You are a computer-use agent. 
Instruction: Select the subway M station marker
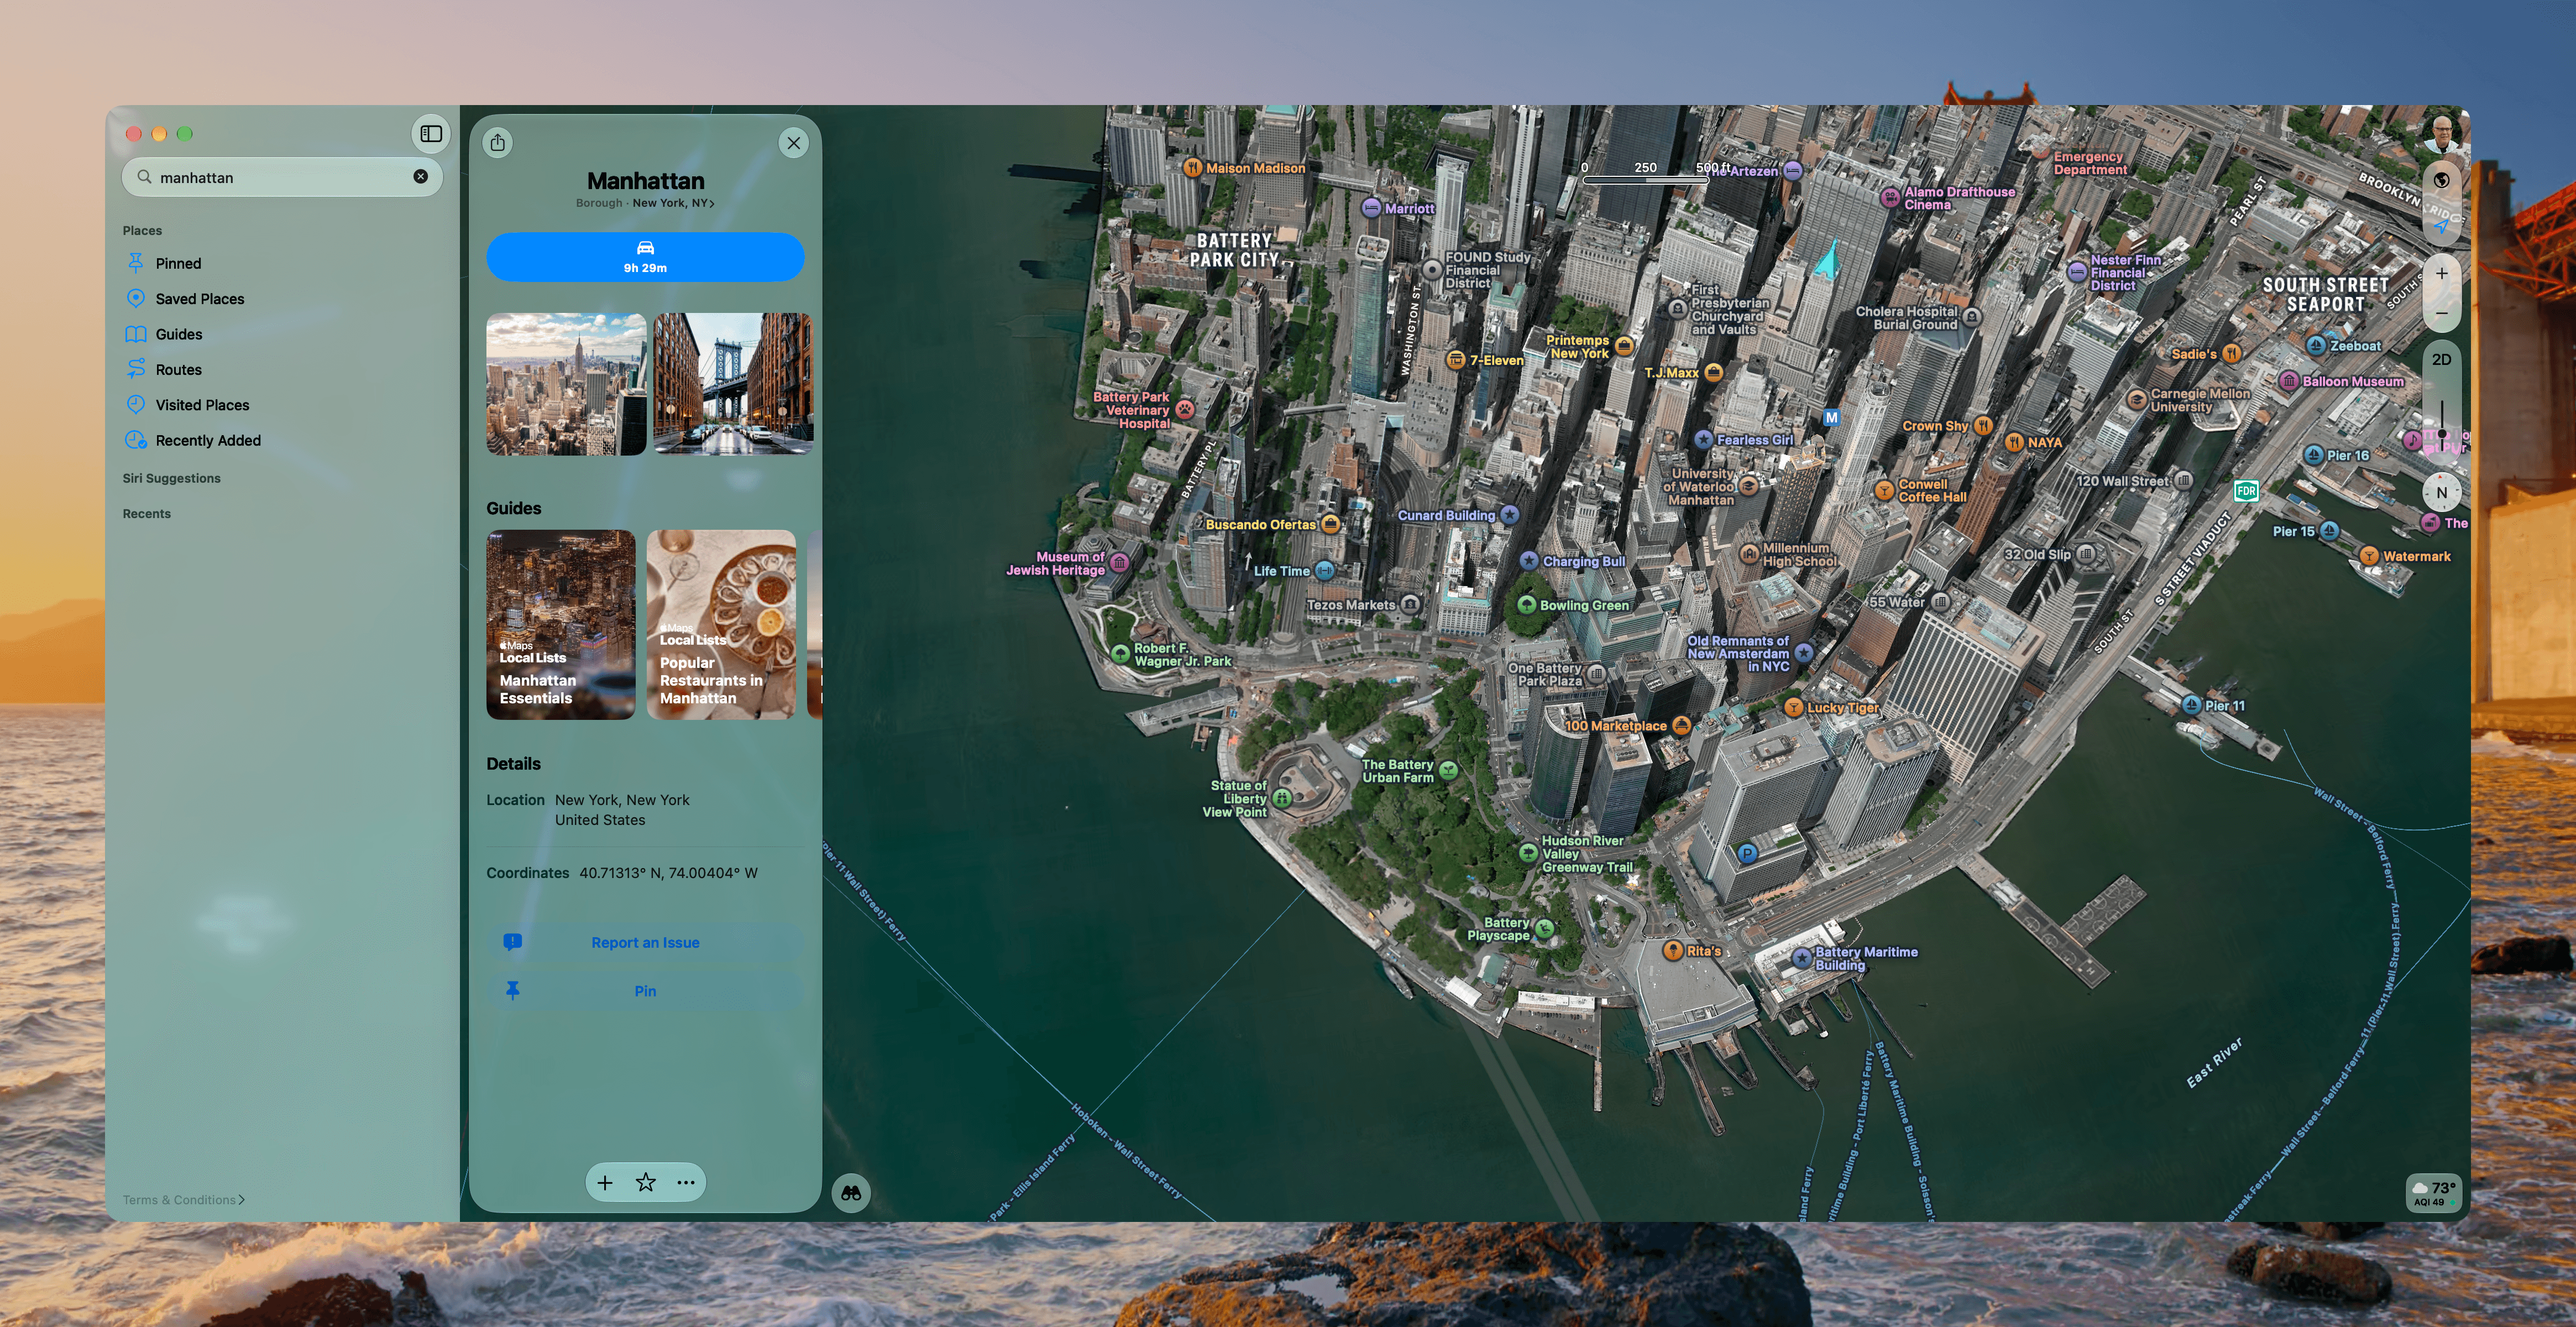(x=1831, y=417)
